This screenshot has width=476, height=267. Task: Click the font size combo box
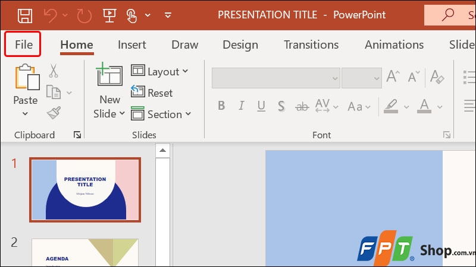click(362, 78)
